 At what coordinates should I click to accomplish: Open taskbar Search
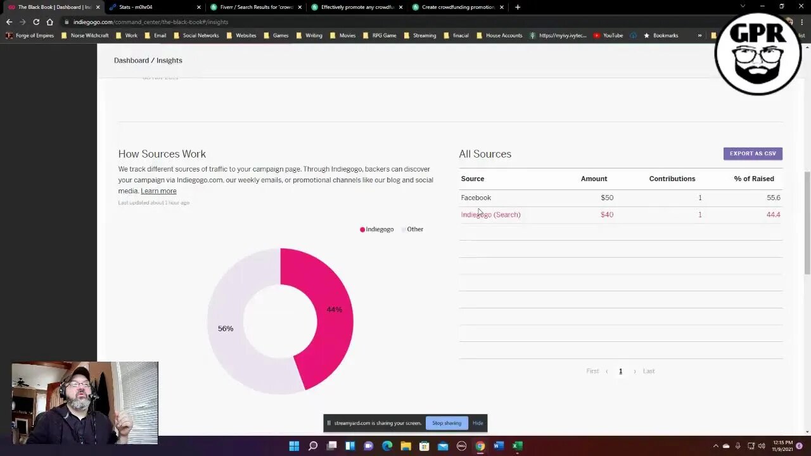click(x=312, y=446)
